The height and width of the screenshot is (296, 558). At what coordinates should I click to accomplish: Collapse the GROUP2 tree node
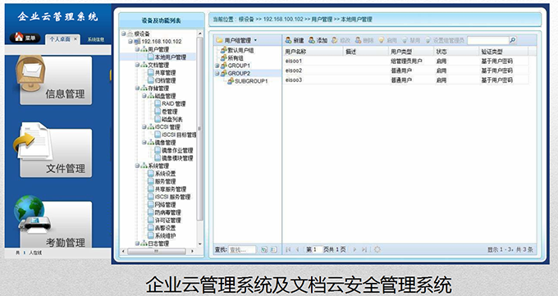coord(217,74)
